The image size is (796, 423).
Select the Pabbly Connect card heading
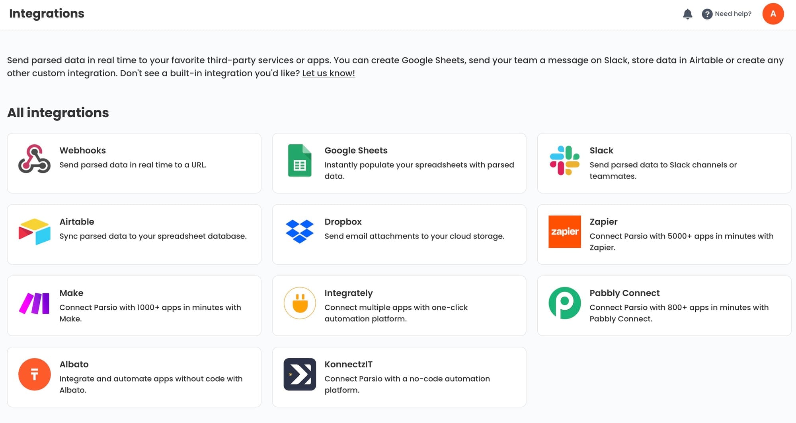pos(624,293)
